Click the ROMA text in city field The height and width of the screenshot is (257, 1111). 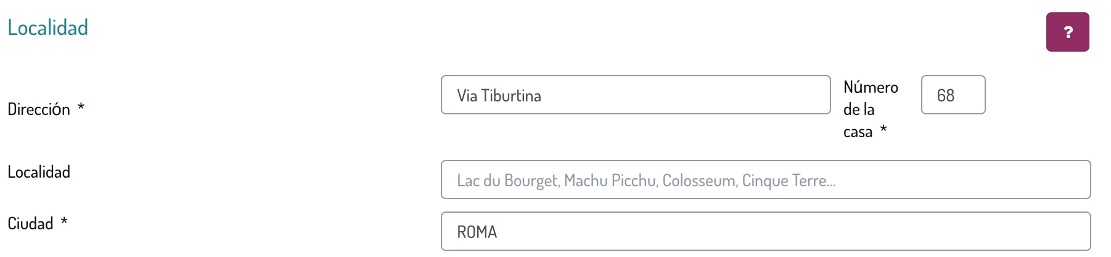477,232
